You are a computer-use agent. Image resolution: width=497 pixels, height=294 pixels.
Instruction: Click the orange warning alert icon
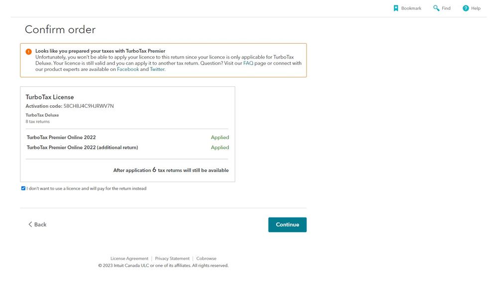pyautogui.click(x=28, y=52)
